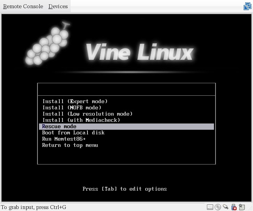The height and width of the screenshot is (211, 253).
Task: Click the disconnected USB device icon
Action: click(x=234, y=207)
